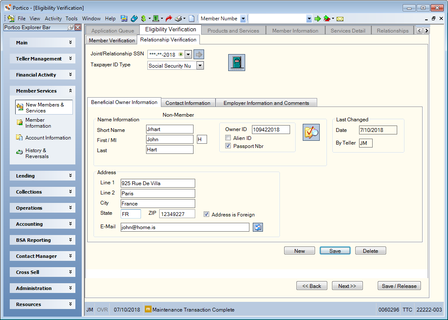Click the search folder icon beside Owner ID
Screen dimensions: 448x320
click(x=311, y=132)
